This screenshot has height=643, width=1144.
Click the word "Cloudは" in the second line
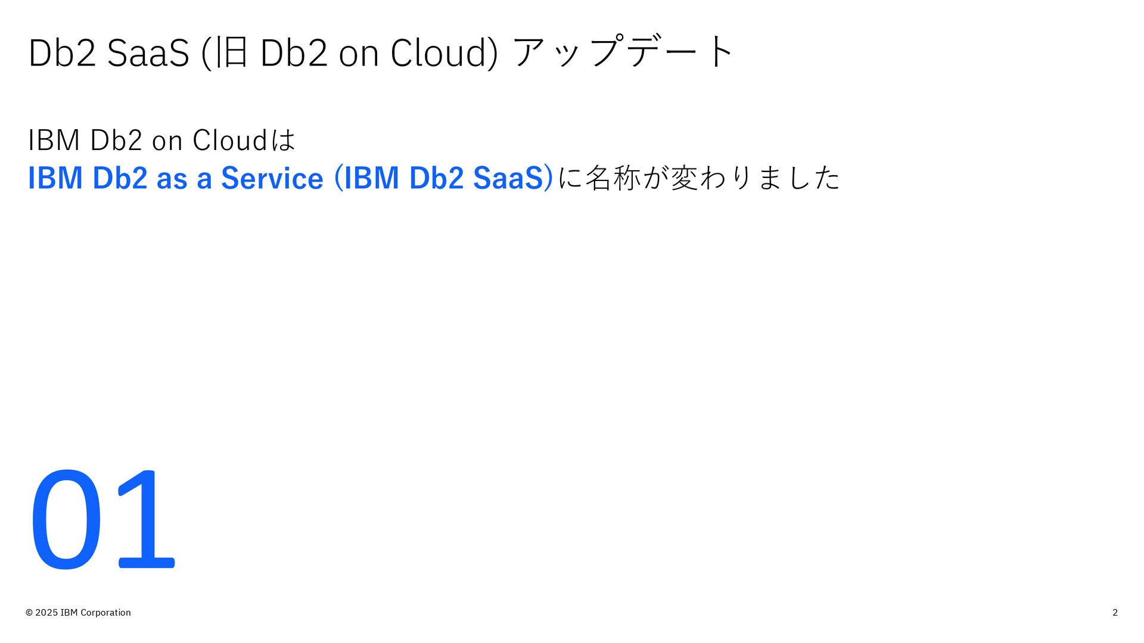tap(244, 141)
